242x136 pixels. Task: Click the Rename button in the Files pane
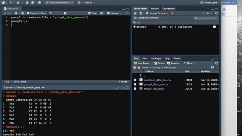pos(173,63)
